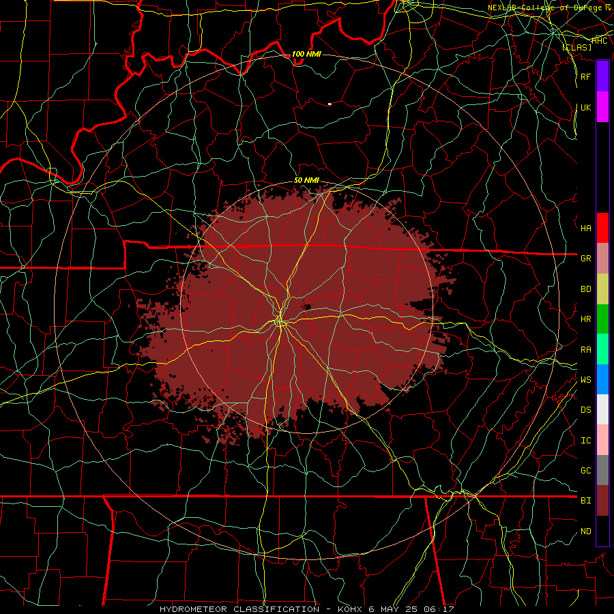Click the 'GR' legend label text
Viewport: 614px width, 614px height.
tap(585, 259)
